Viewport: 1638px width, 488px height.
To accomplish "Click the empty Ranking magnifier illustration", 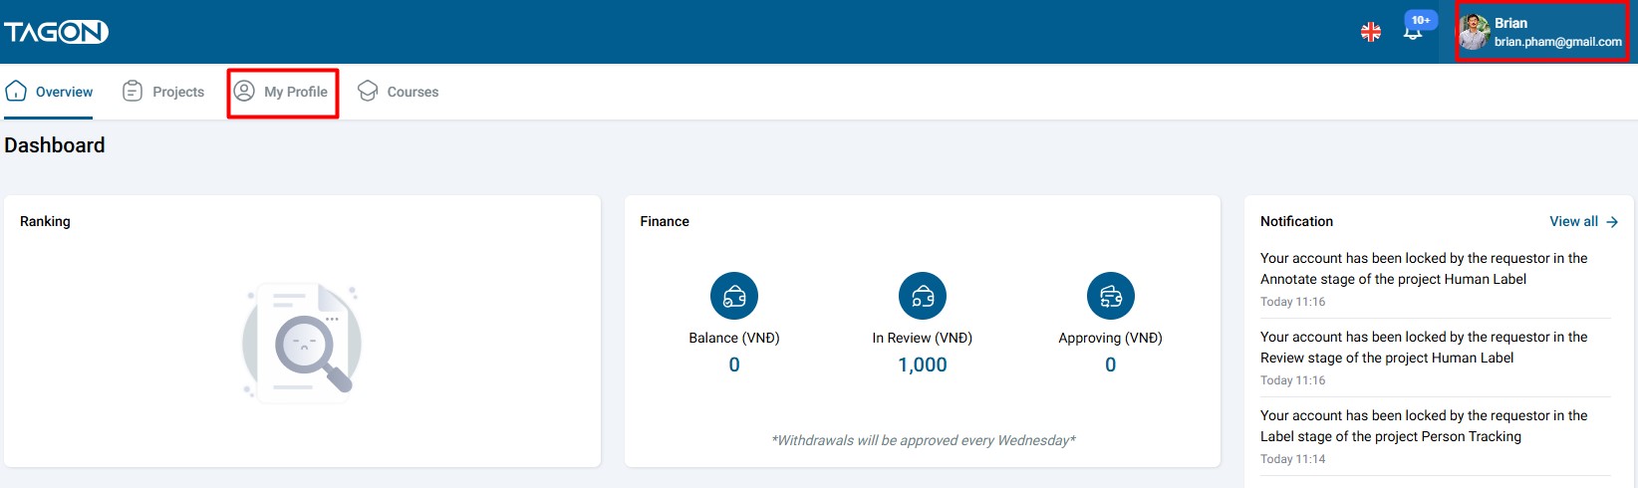I will click(302, 342).
